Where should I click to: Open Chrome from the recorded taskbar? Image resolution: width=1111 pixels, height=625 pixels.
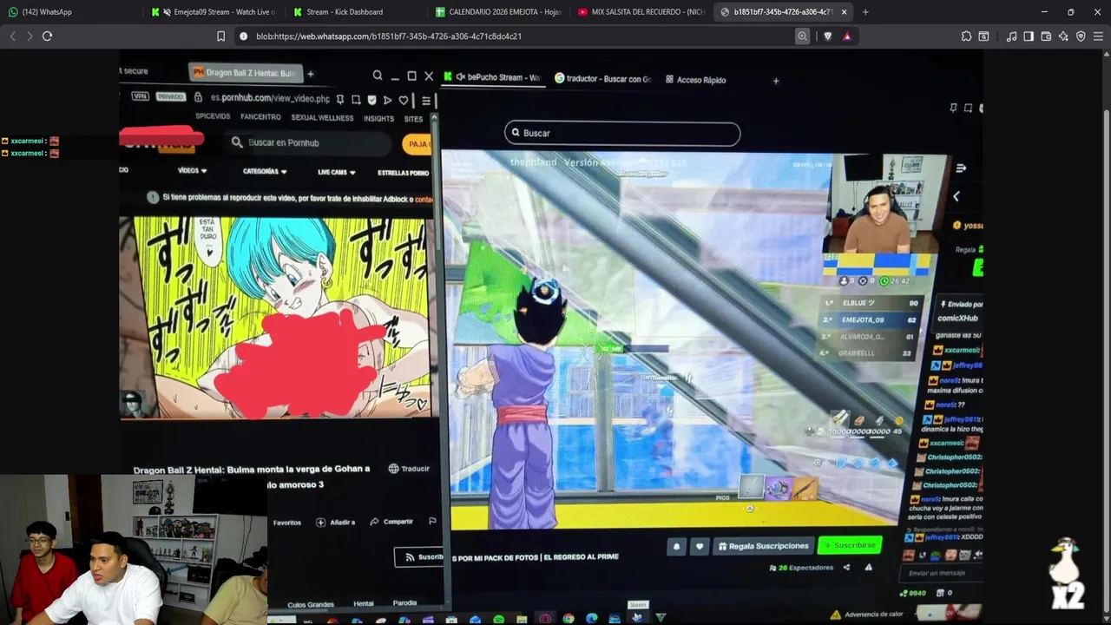(569, 619)
